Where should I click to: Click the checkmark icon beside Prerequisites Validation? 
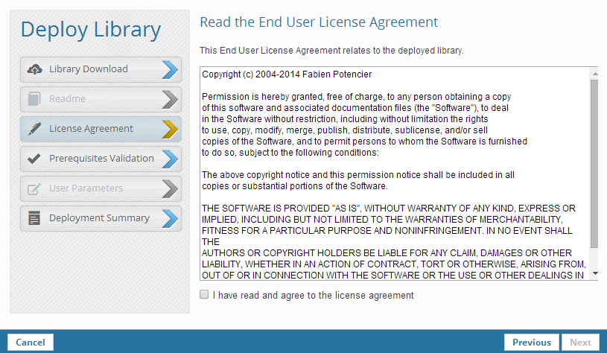(x=34, y=159)
